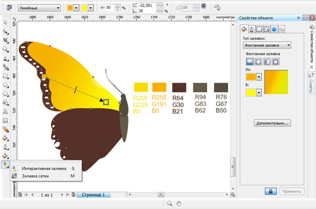Choose Заливка сетки from flyout
Viewport: 316px width, 209px height.
[46, 176]
